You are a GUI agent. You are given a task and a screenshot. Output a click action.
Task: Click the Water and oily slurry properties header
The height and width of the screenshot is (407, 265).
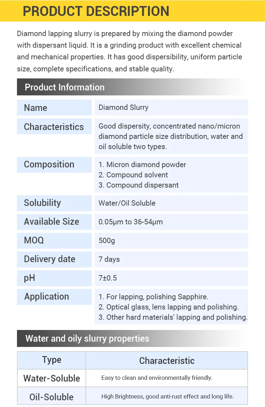tap(87, 338)
